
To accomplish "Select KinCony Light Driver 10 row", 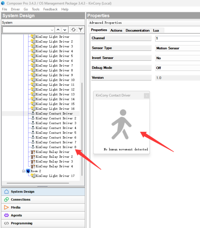I will (x=55, y=80).
